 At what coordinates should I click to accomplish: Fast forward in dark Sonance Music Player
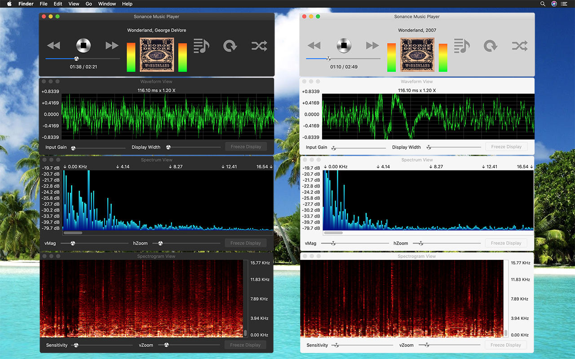(x=112, y=45)
